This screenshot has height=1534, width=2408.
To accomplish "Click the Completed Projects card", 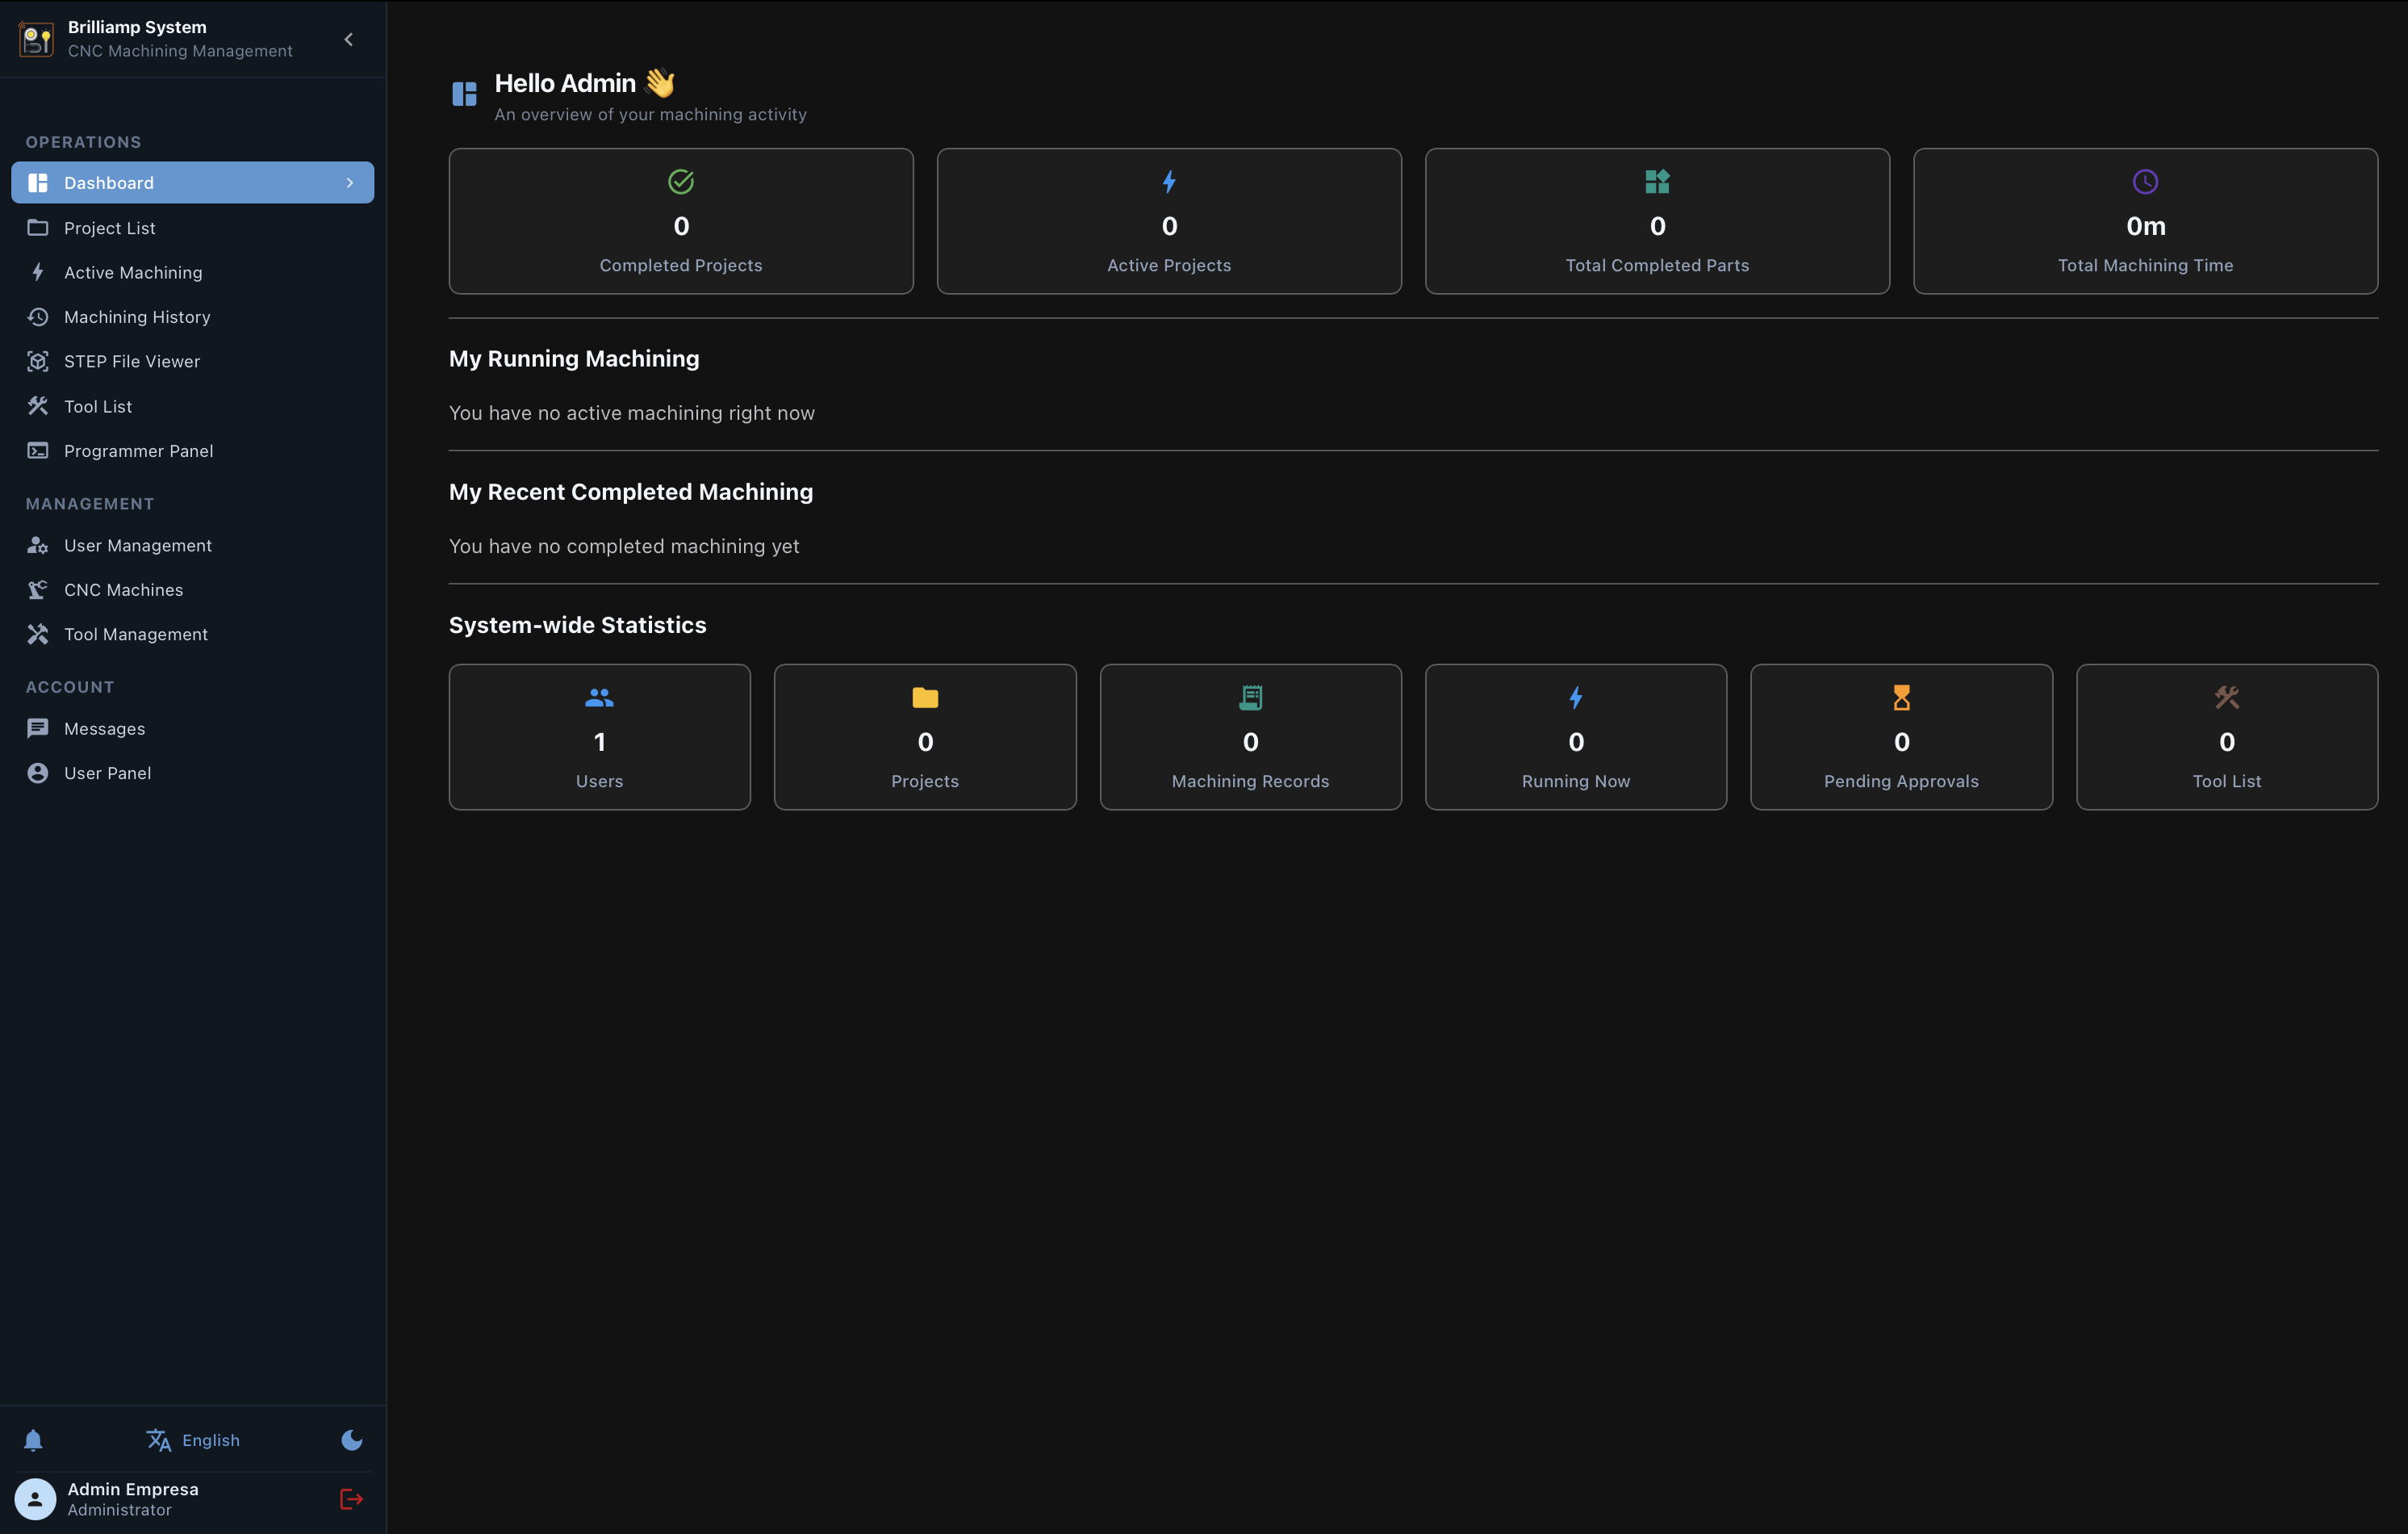I will (681, 221).
